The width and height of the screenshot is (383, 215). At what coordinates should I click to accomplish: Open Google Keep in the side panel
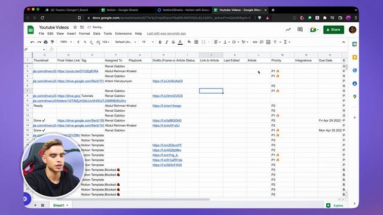[x=355, y=57]
